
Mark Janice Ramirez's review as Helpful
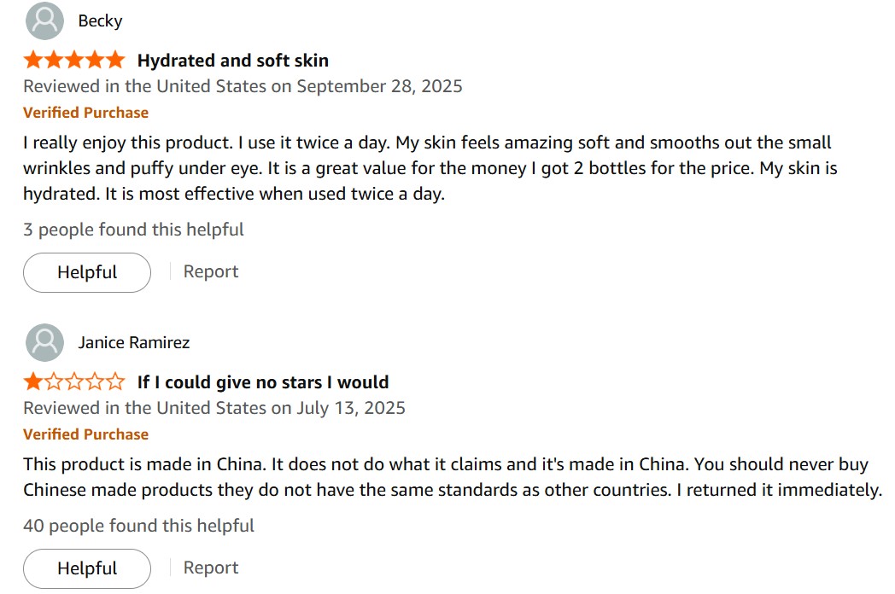point(87,568)
